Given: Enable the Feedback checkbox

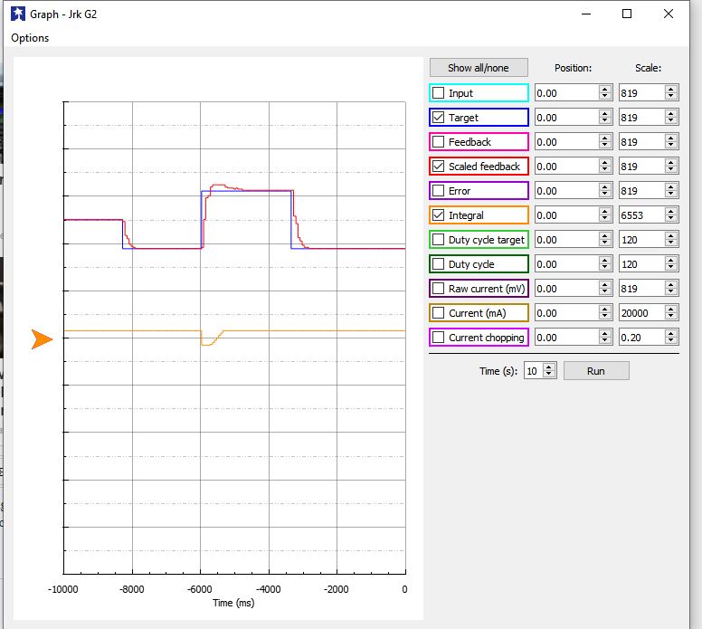Looking at the screenshot, I should 439,141.
